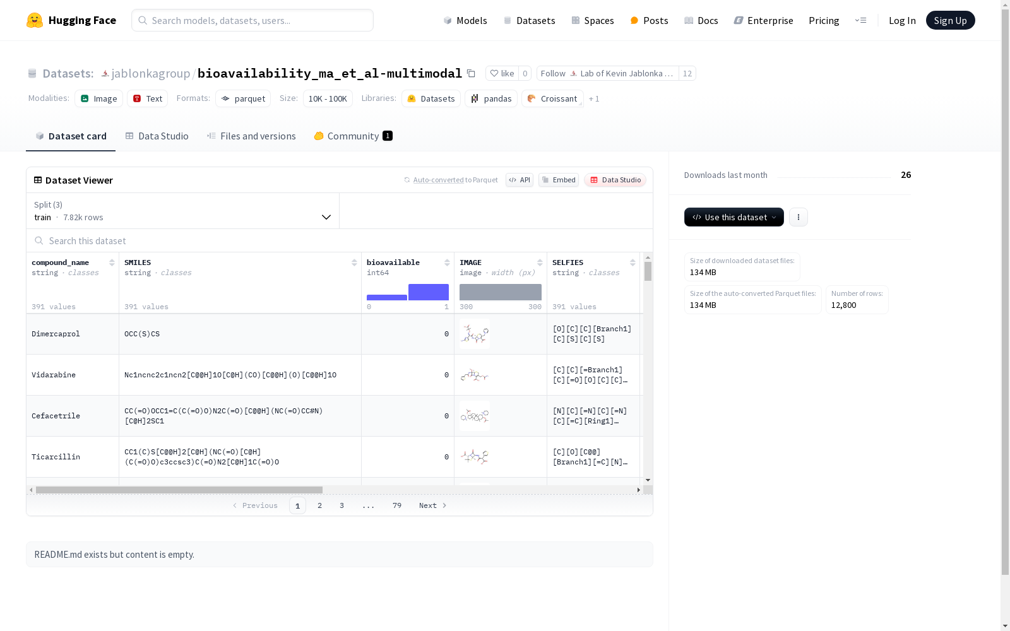This screenshot has height=631, width=1010.
Task: Open the Dimercaprol molecule image thumbnail
Action: (475, 334)
